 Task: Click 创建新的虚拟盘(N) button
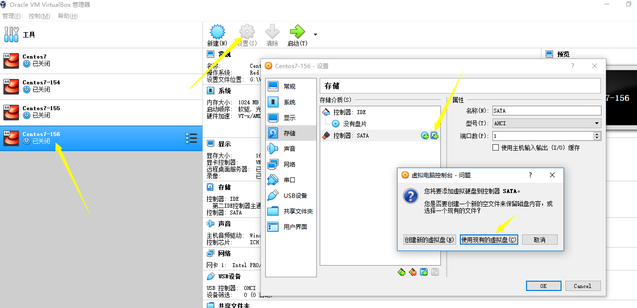pyautogui.click(x=429, y=240)
